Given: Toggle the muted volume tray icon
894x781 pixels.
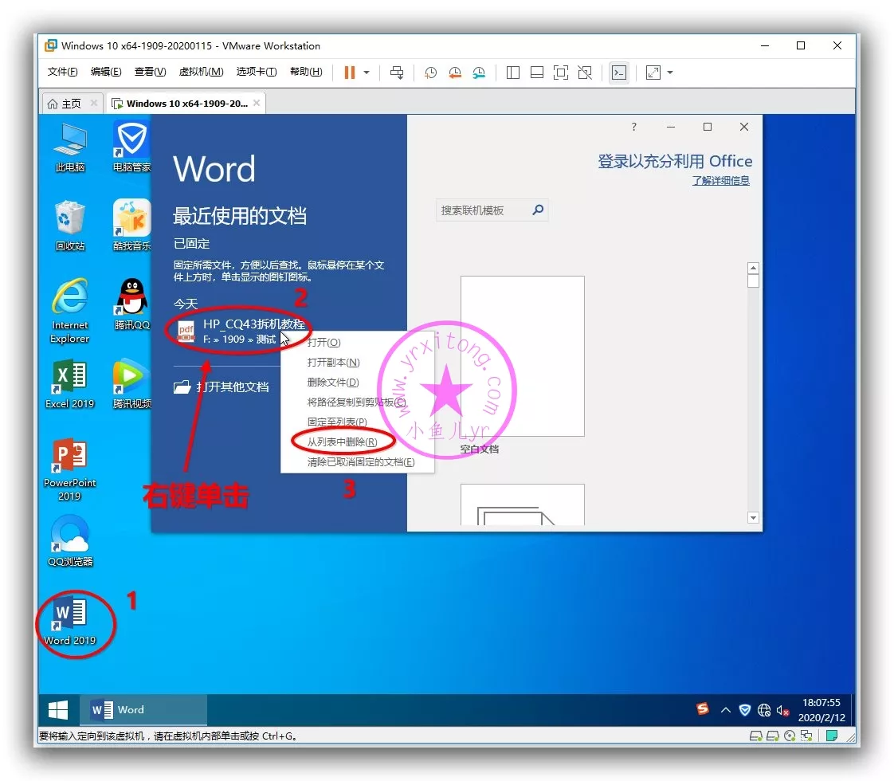Looking at the screenshot, I should click(782, 710).
